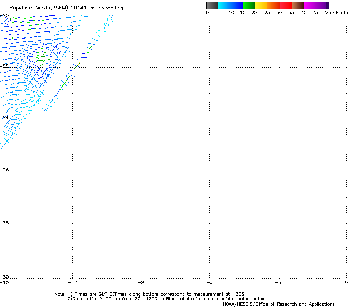Click the '-26' latitude axis label
This screenshot has height=307, width=350.
(x=4, y=170)
